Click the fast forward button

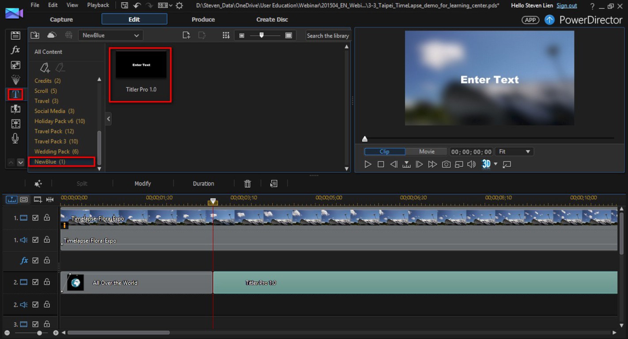click(x=432, y=164)
